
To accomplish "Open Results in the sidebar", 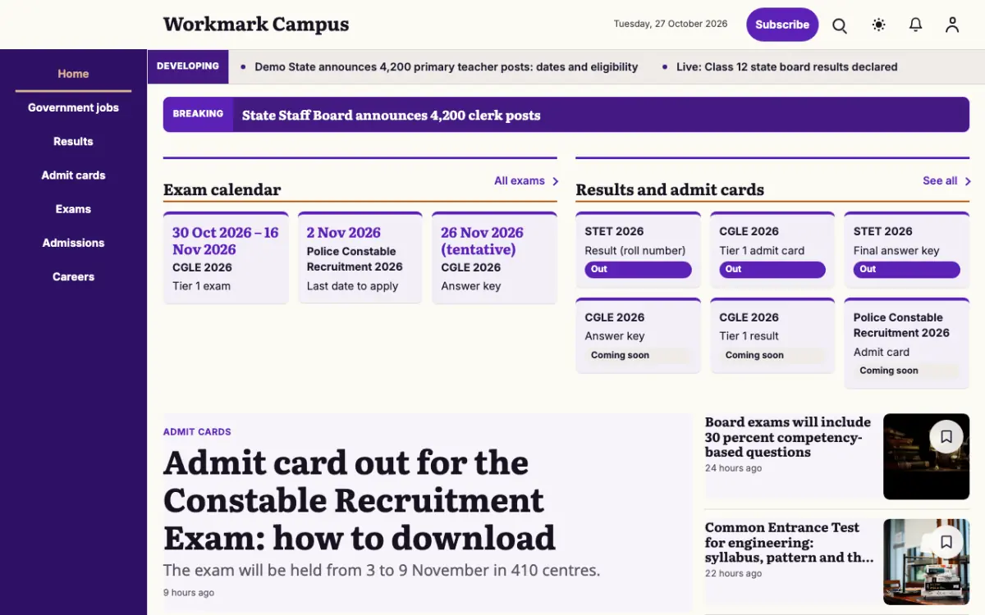I will tap(73, 141).
